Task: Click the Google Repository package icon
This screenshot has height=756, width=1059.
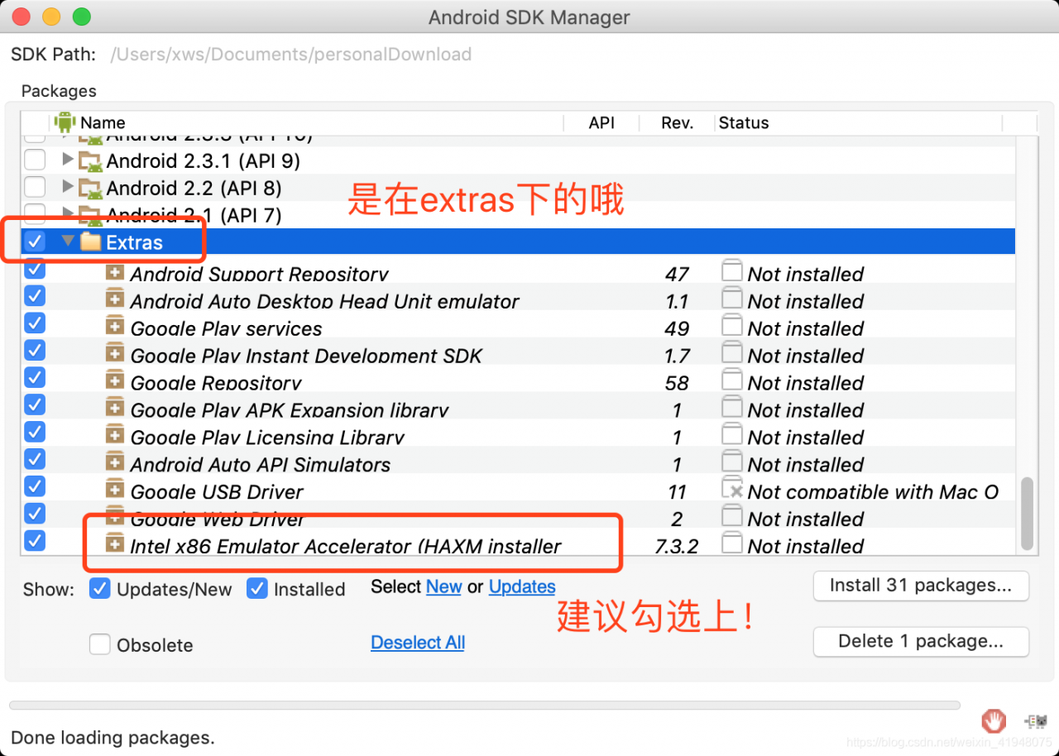Action: (x=115, y=382)
